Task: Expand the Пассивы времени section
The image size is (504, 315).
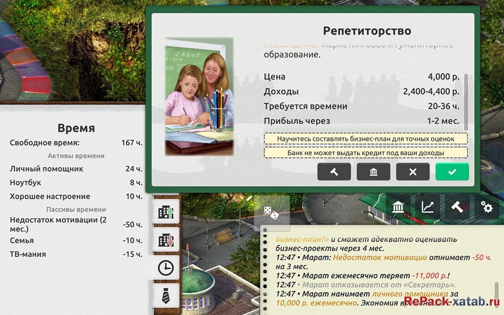Action: coord(76,209)
